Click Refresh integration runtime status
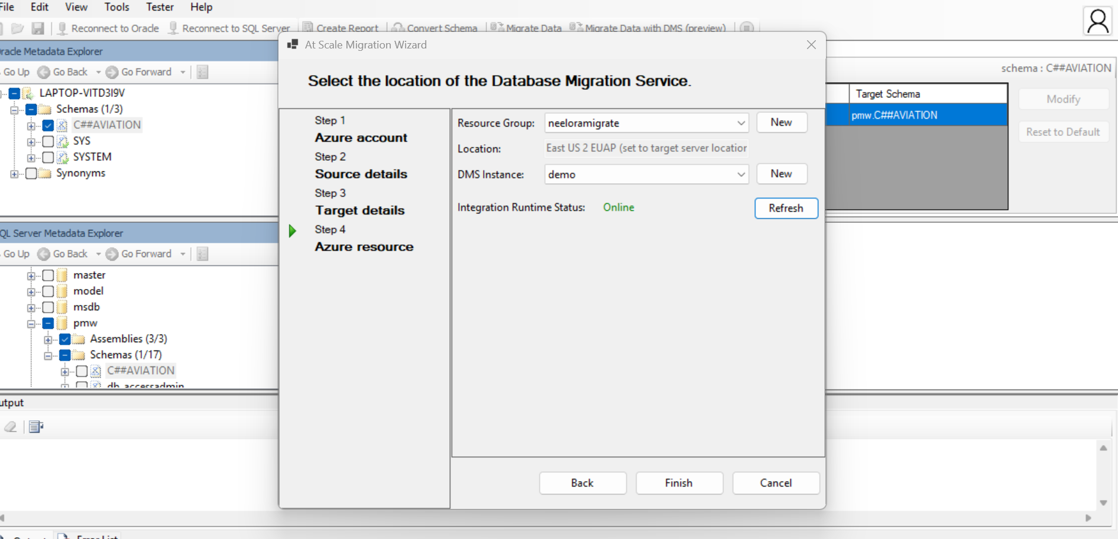The image size is (1118, 539). (786, 208)
